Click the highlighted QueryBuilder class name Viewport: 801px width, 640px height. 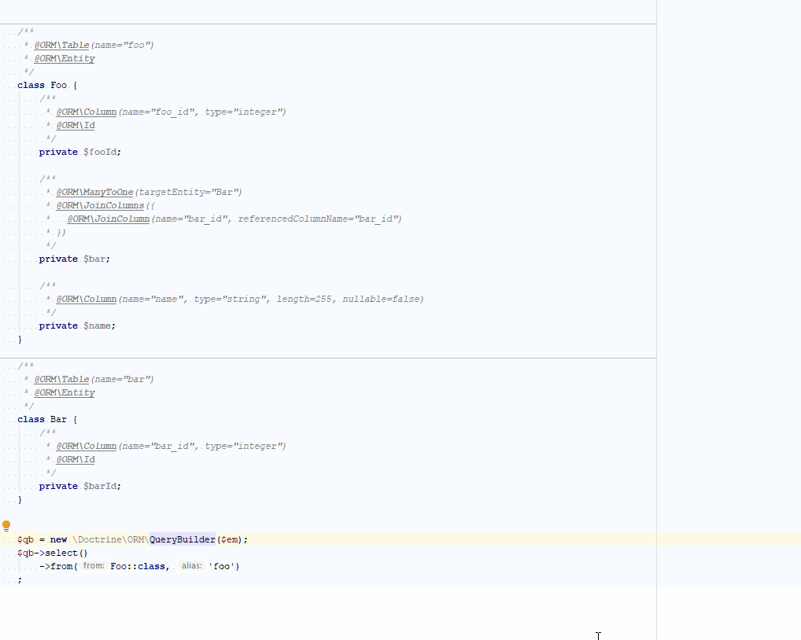(x=183, y=539)
